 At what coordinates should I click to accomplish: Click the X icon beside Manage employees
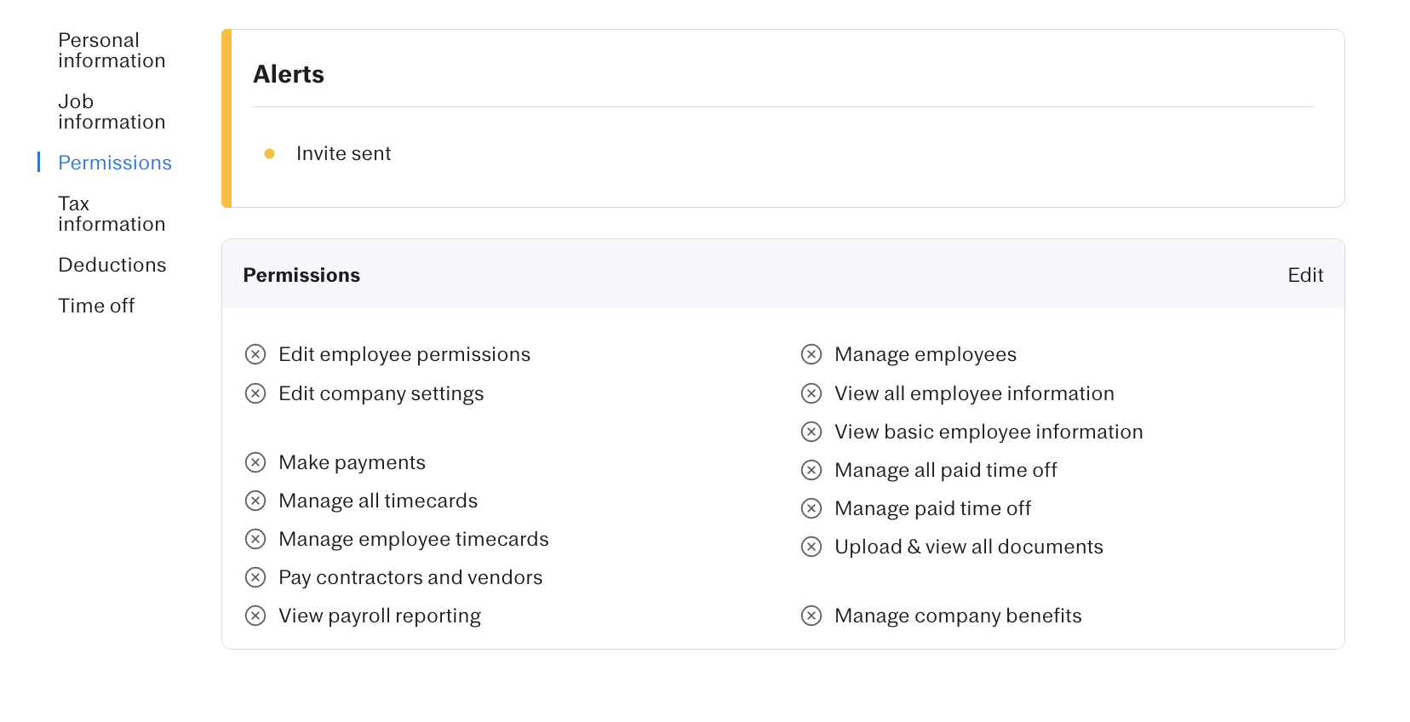(811, 354)
